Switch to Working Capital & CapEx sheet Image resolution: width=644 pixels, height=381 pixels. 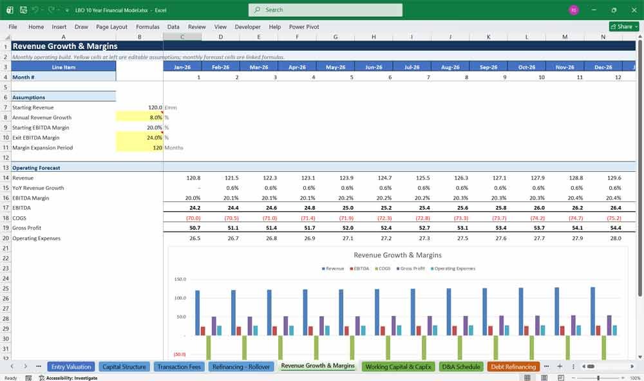398,367
